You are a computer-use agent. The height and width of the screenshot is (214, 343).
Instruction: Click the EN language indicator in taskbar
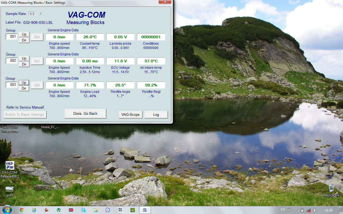(283, 210)
